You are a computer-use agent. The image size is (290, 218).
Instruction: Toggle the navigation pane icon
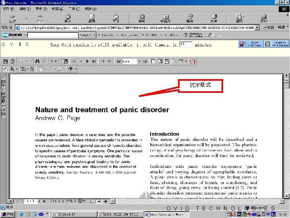pos(65,61)
